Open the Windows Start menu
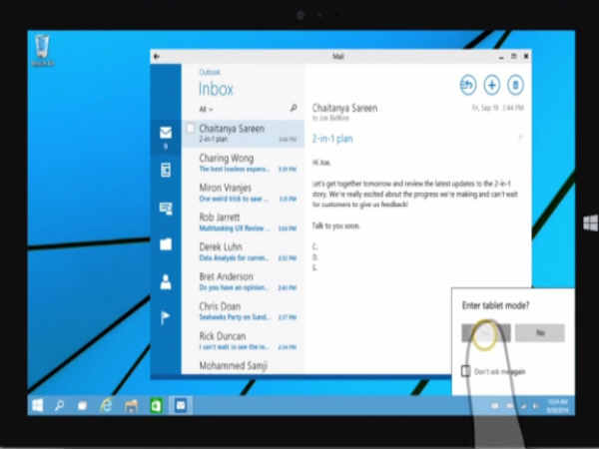 pyautogui.click(x=36, y=406)
